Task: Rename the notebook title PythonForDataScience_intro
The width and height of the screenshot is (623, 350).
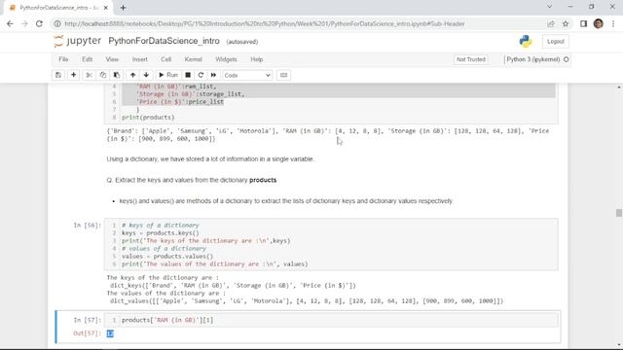Action: click(x=164, y=41)
